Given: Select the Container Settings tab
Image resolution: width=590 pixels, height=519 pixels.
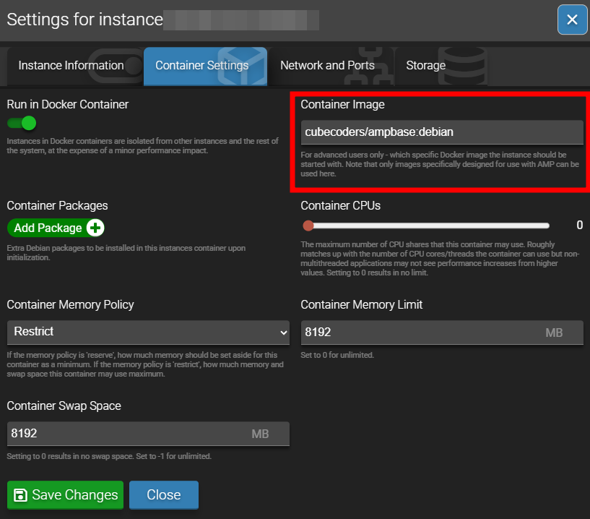Looking at the screenshot, I should [x=201, y=66].
